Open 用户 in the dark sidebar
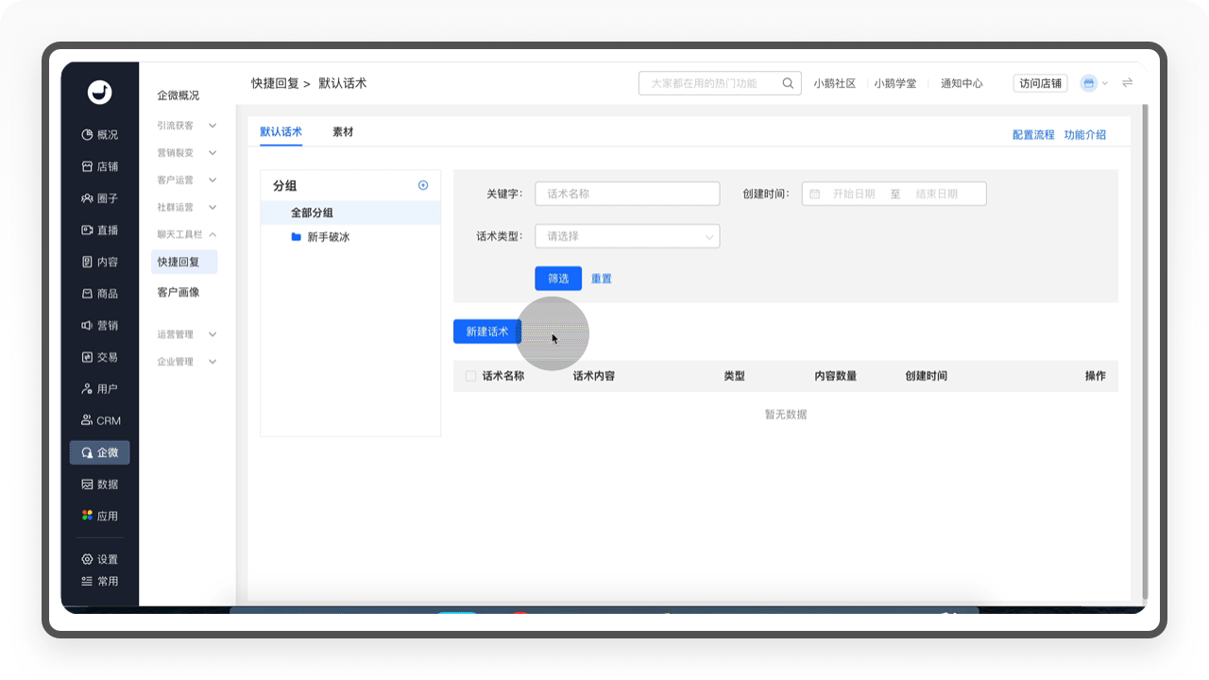The width and height of the screenshot is (1209, 680). pyautogui.click(x=100, y=389)
